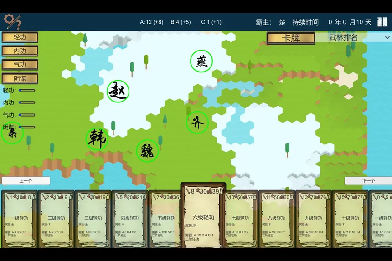Open the settings and help gear icon
Screen dimensions: 392x261
[x=12, y=22]
